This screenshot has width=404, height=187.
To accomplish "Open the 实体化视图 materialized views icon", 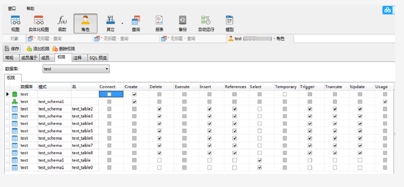I will 39,24.
